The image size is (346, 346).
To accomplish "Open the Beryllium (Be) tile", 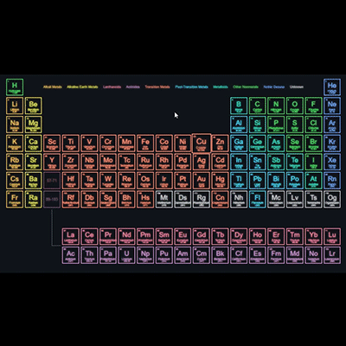I will coord(34,106).
